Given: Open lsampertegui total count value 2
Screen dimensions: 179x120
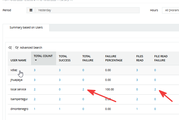Looking at the screenshot, I should (35, 99).
